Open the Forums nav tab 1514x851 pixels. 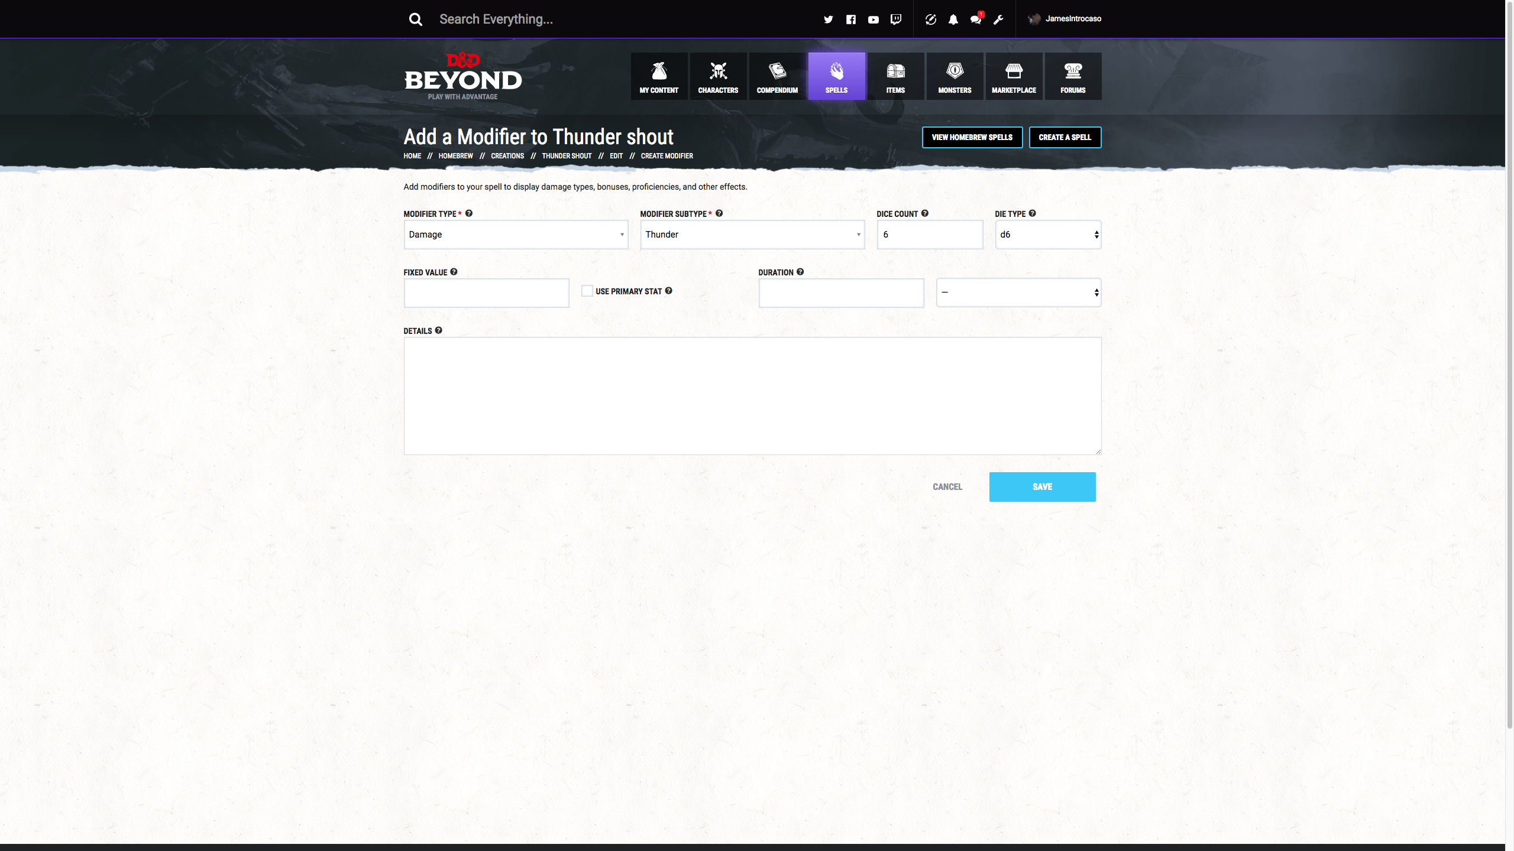point(1073,76)
